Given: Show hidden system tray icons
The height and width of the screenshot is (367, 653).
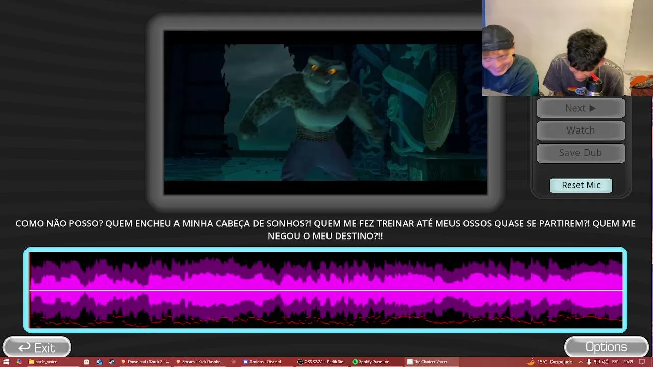Looking at the screenshot, I should click(581, 362).
